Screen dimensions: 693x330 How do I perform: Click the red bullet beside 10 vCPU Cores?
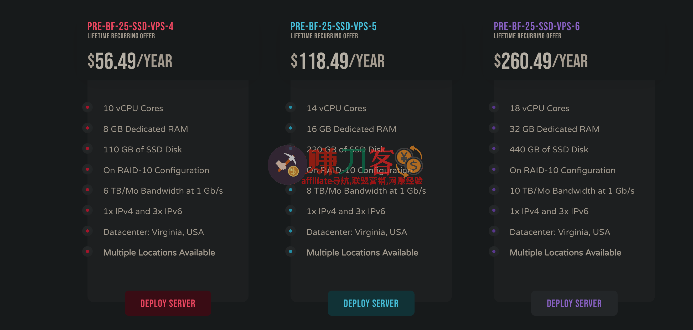click(x=87, y=107)
